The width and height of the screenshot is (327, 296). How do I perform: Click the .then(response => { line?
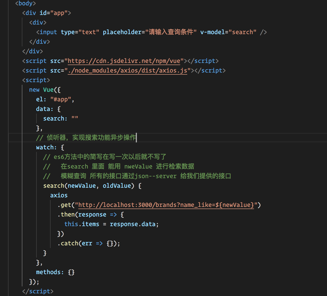[x=91, y=214]
